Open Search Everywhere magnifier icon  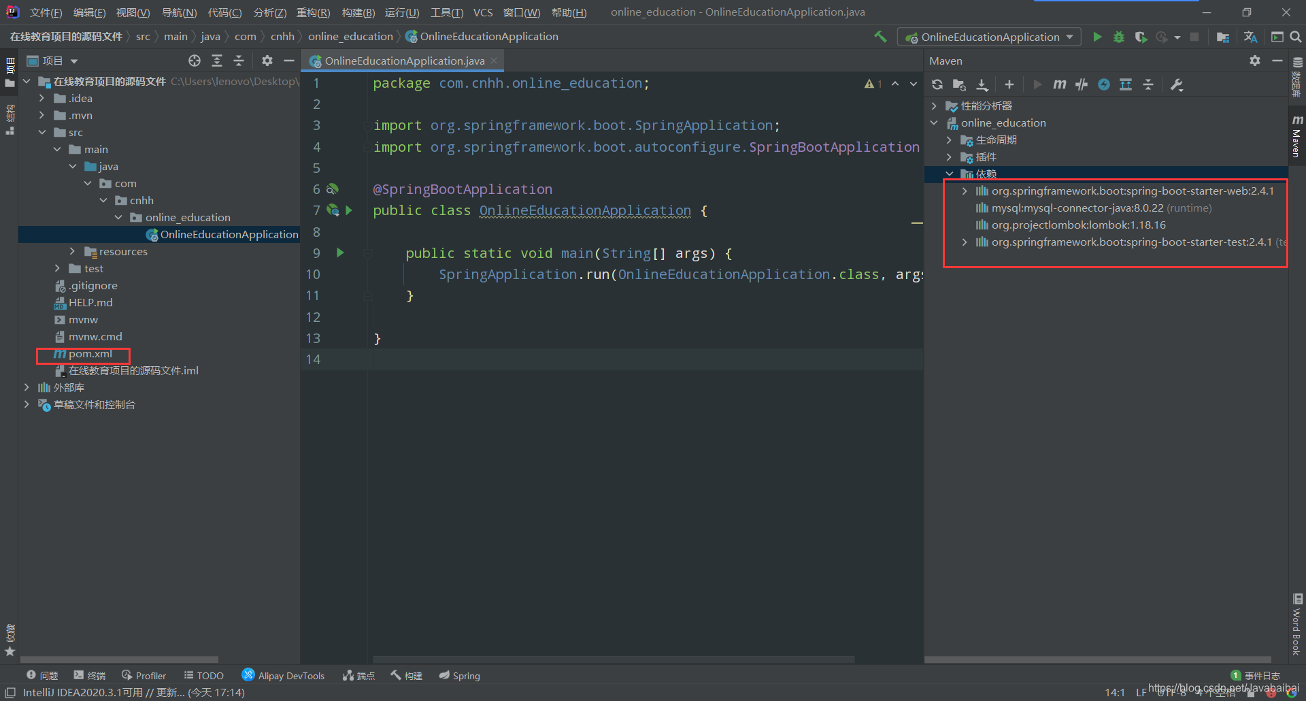point(1296,37)
